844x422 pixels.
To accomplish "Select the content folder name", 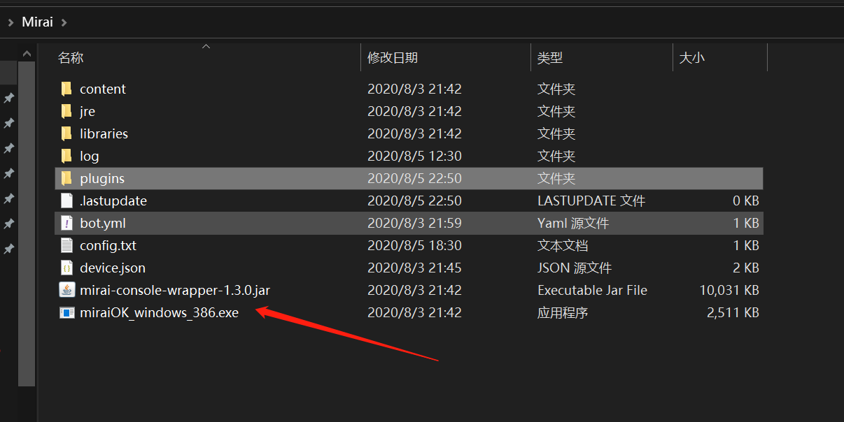I will coord(103,89).
